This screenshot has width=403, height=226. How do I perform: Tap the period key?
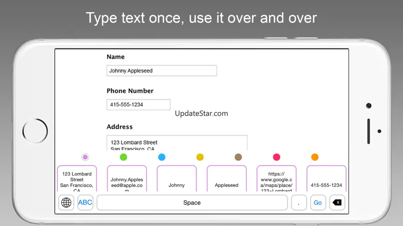pyautogui.click(x=299, y=202)
